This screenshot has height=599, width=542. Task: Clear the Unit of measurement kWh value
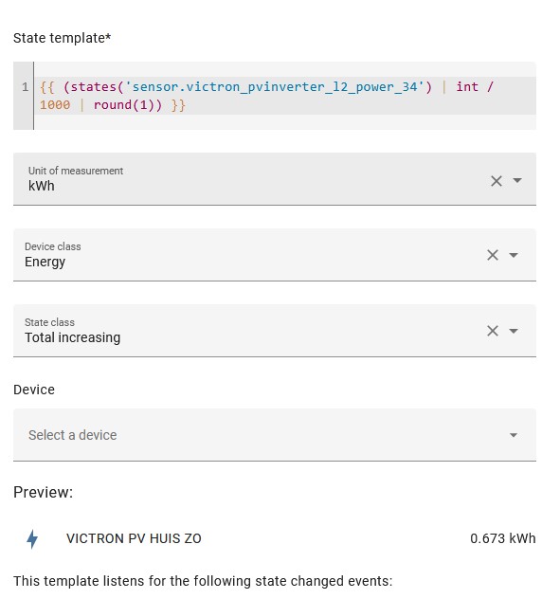click(x=497, y=181)
